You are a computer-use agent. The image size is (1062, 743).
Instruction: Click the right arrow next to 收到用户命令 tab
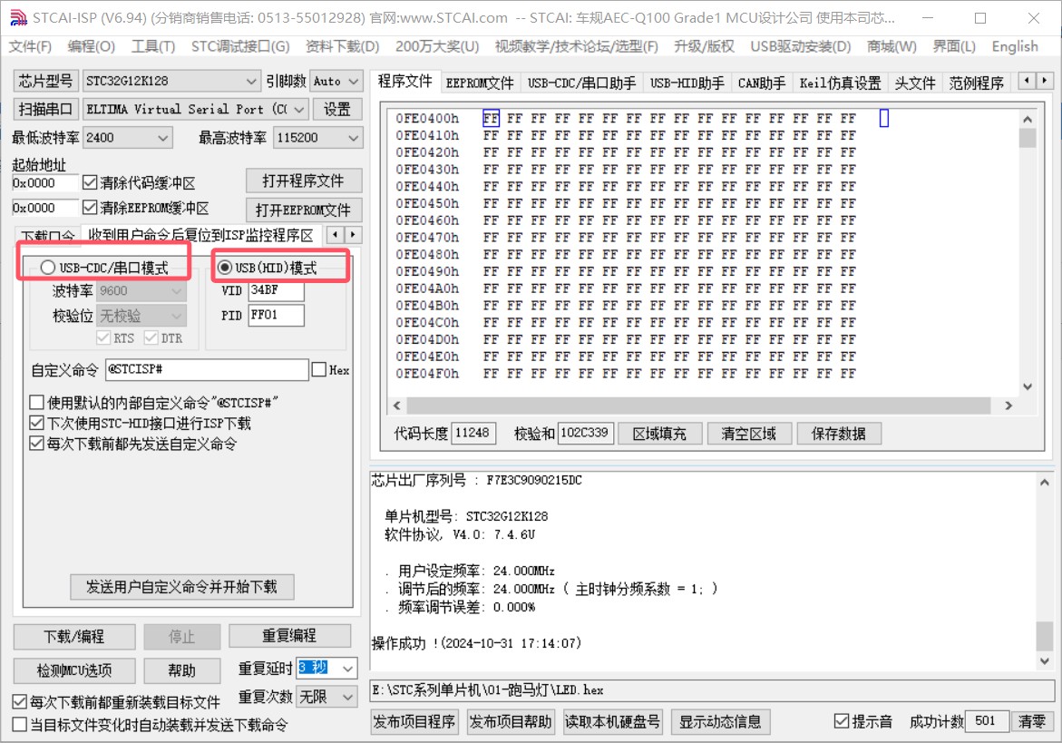(353, 235)
